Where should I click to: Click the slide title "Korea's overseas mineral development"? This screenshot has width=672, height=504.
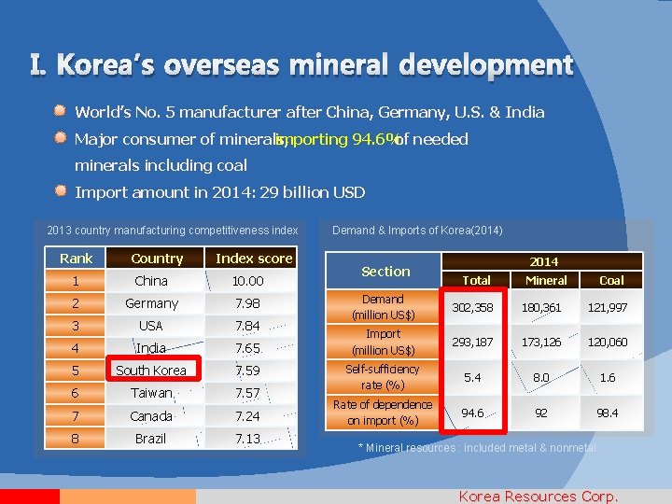coord(301,65)
